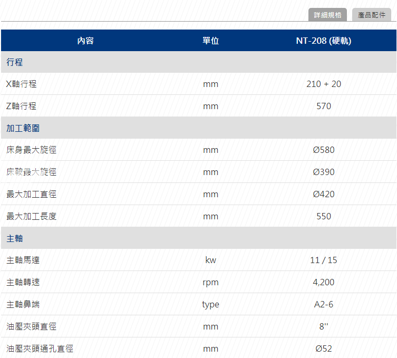397x358 pixels.
Task: Select the A2-6 spindle nose value
Action: (x=324, y=304)
